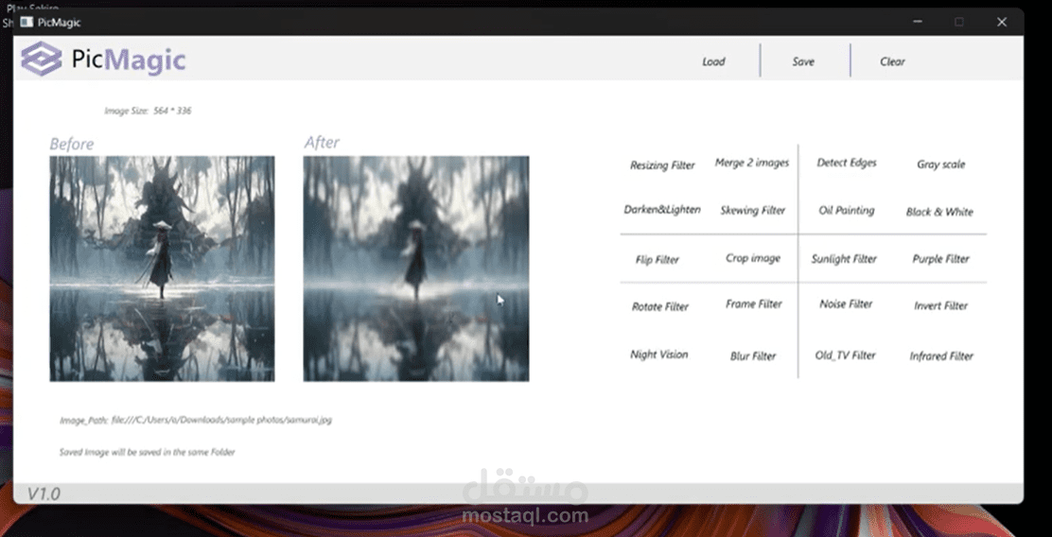
Task: Click the Load button
Action: coord(713,61)
